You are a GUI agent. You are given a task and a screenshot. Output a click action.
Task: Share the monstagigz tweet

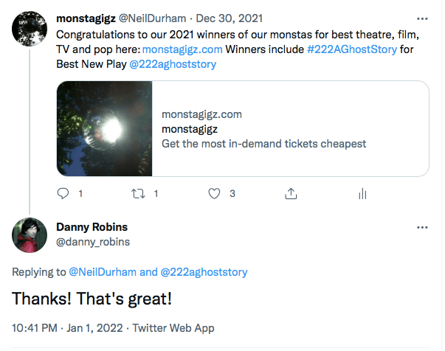tap(291, 193)
